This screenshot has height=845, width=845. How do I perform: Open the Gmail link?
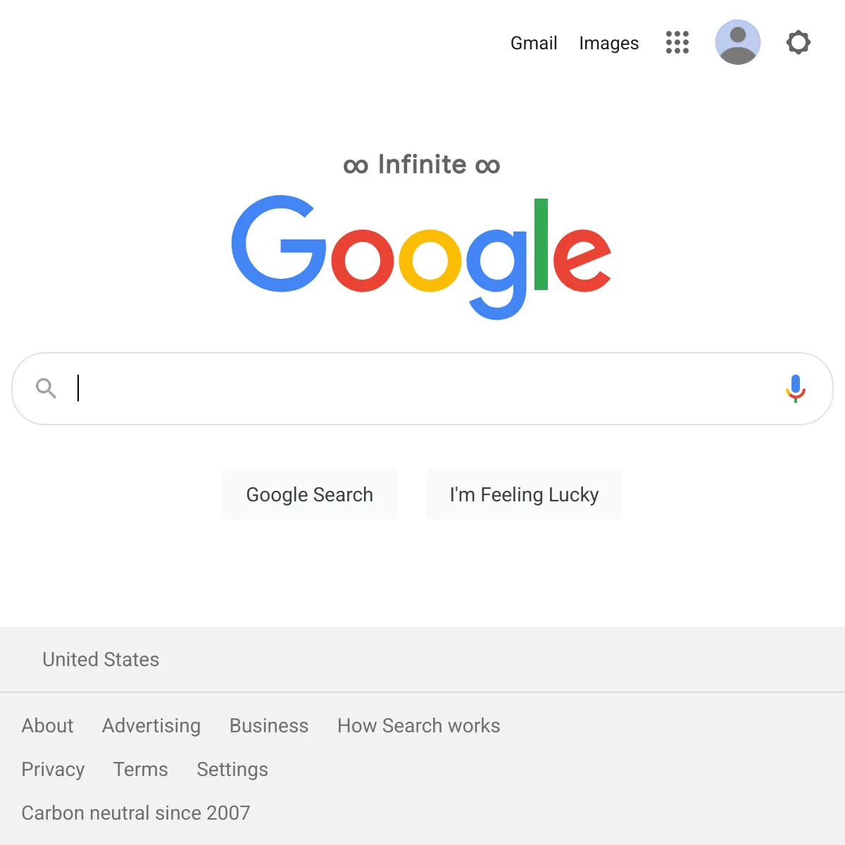(534, 43)
